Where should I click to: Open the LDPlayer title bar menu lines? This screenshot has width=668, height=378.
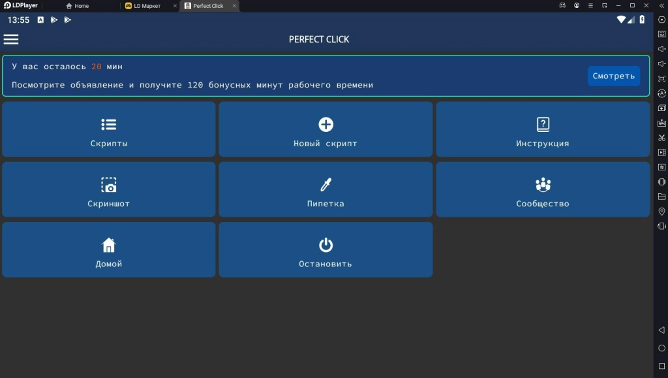click(591, 5)
